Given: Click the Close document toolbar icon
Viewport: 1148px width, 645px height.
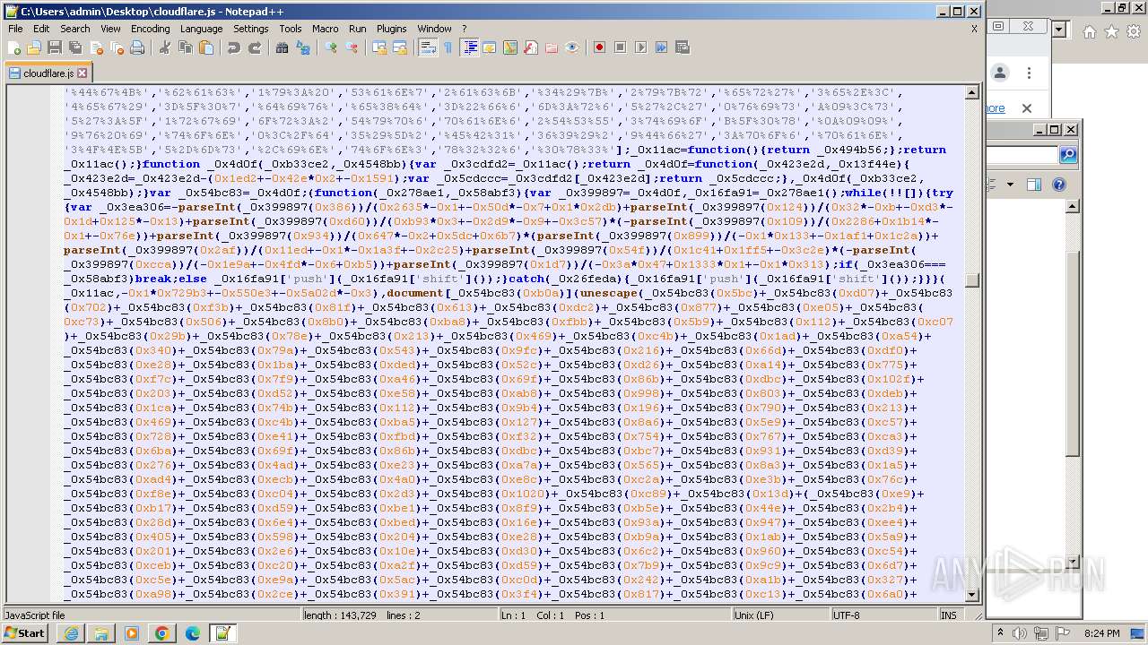Looking at the screenshot, I should click(x=96, y=47).
